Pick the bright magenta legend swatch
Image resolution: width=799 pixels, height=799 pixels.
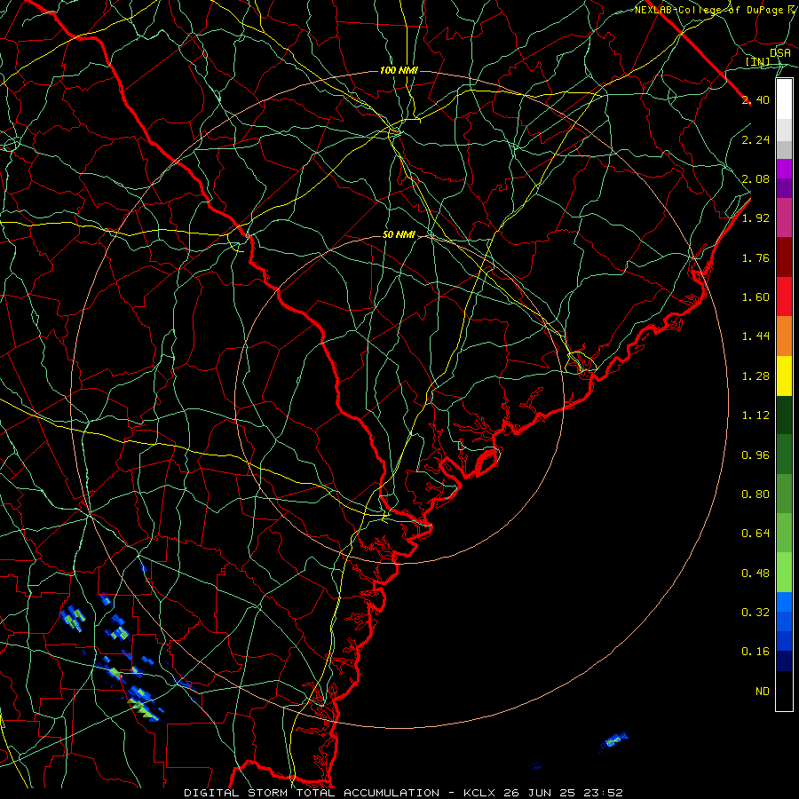(x=784, y=169)
